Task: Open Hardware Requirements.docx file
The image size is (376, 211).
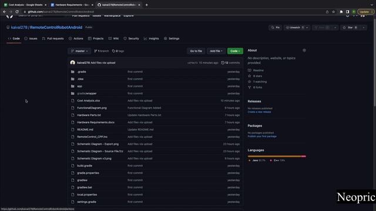Action: pos(96,122)
